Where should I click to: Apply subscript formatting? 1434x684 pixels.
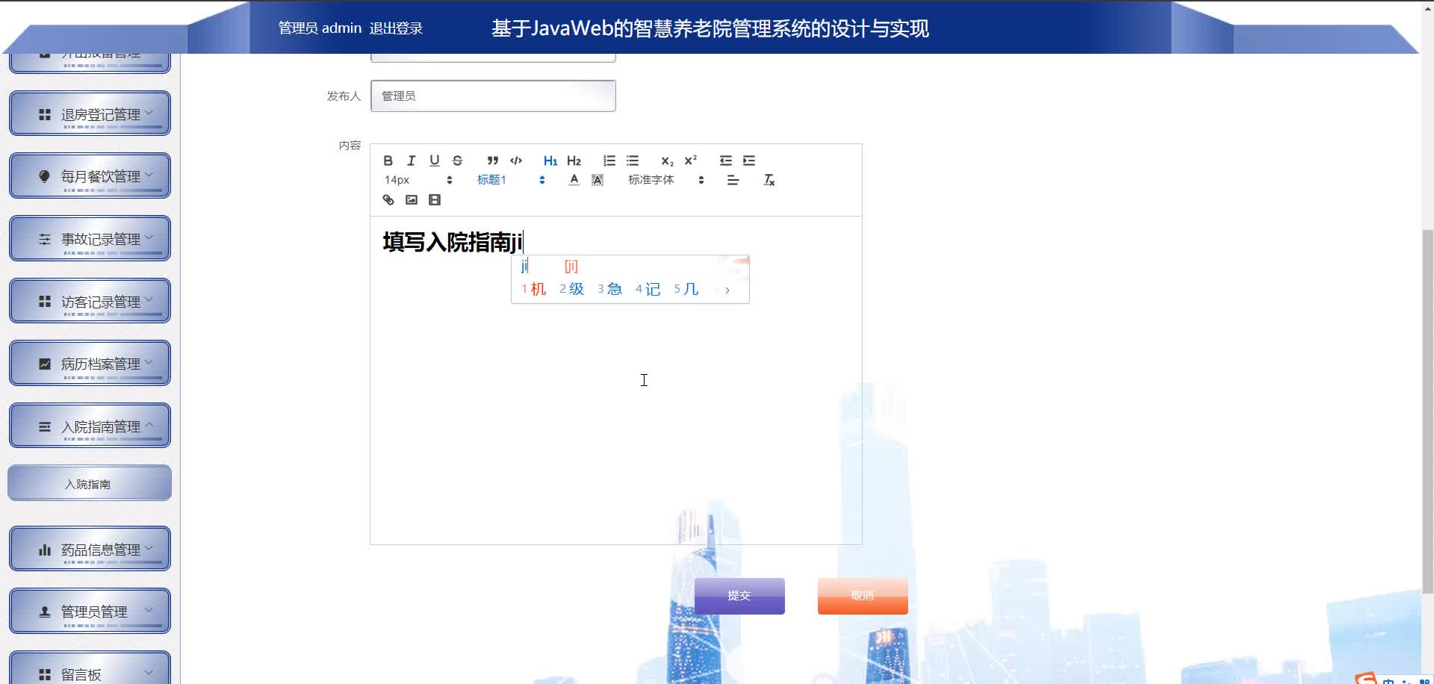click(667, 161)
